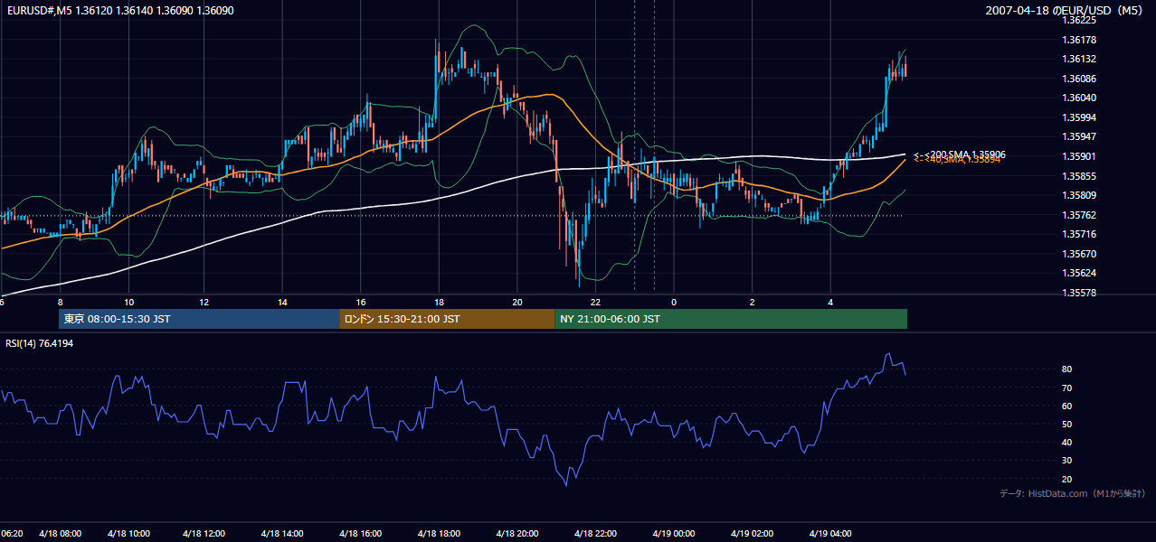
Task: Click hour label 12 below the price chart
Action: click(x=204, y=302)
